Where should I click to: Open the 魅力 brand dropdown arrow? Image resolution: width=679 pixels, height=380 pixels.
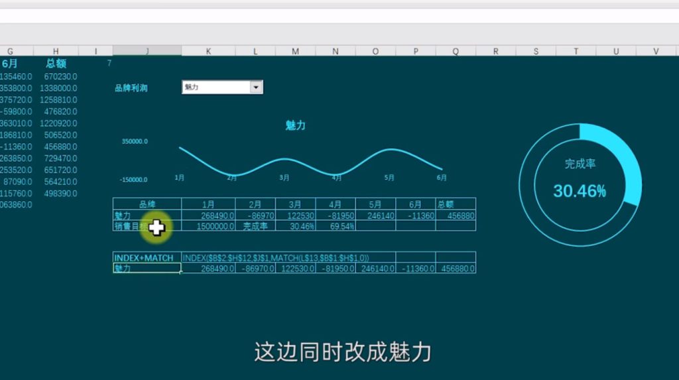coord(256,87)
